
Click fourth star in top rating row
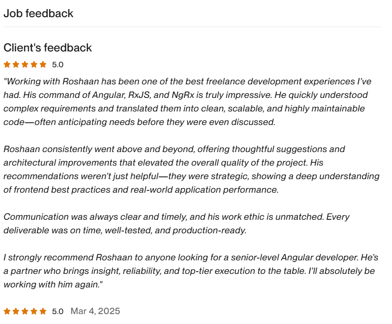pyautogui.click(x=34, y=64)
